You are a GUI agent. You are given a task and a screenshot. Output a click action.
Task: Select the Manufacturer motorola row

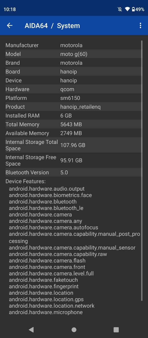(73, 45)
